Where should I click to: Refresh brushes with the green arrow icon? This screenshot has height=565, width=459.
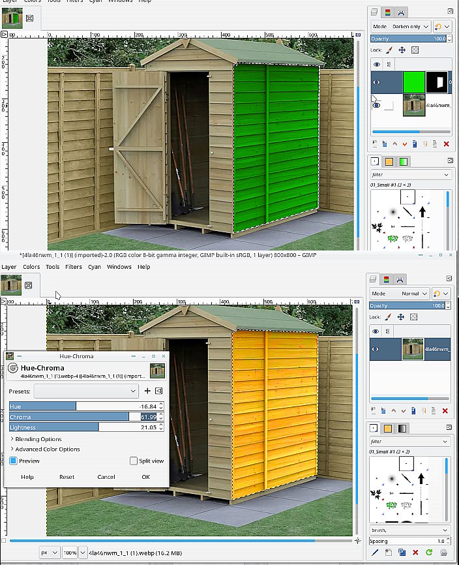click(429, 552)
